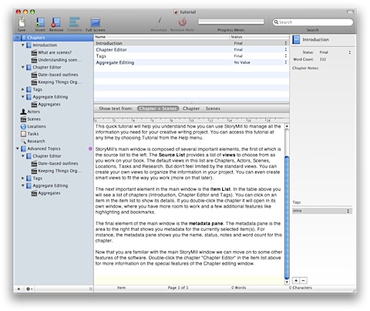This screenshot has height=311, width=370.
Task: Click the scrollbar down arrow
Action: tap(287, 282)
